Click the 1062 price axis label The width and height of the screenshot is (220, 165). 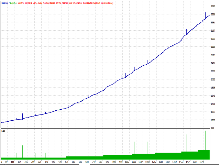(213, 120)
